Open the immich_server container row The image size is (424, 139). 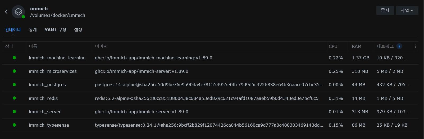coord(45,112)
